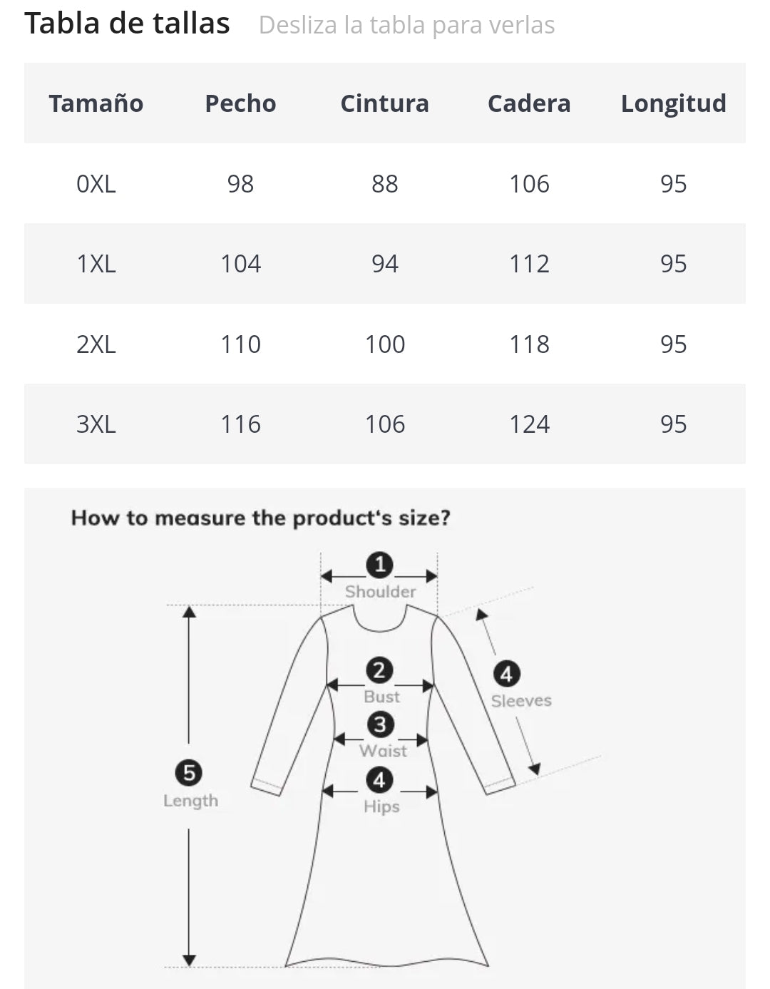Click the 2XL size row label
The image size is (770, 989).
pos(96,344)
